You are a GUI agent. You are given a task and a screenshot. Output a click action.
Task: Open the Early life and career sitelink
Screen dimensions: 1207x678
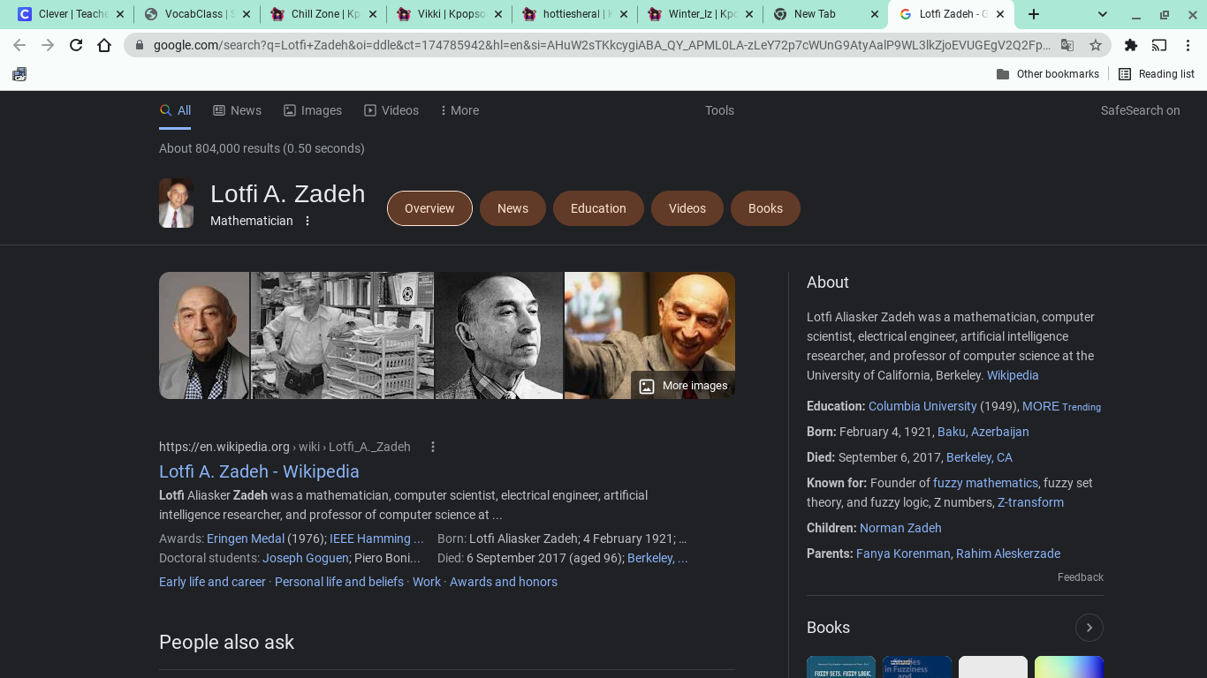point(212,582)
